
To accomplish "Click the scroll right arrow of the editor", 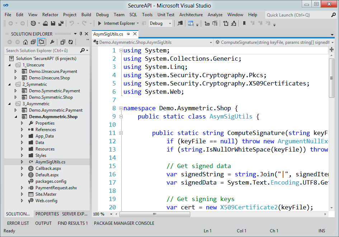I will 325,214.
